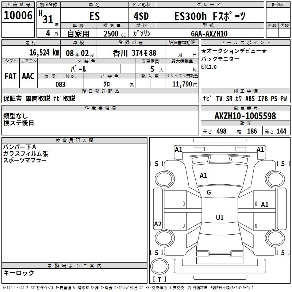292x292 pixels.
Task: Click fuel type ガソリン
Action: [142, 33]
